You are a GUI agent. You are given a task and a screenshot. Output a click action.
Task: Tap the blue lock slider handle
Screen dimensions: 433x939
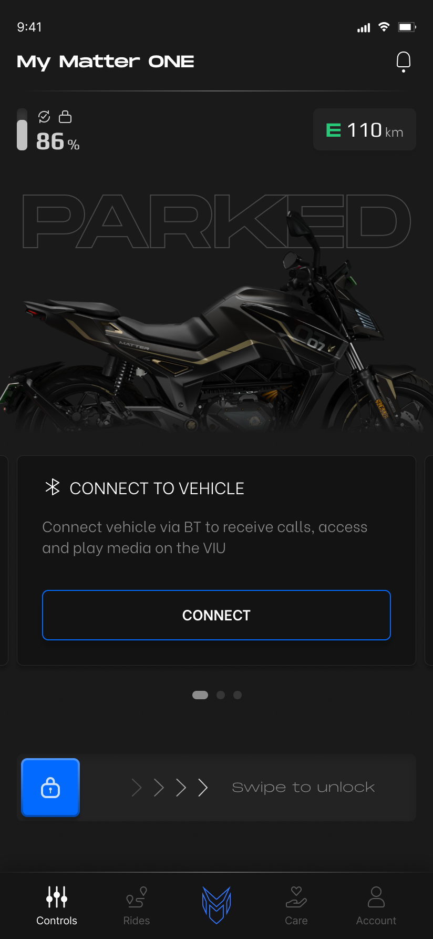pyautogui.click(x=50, y=788)
